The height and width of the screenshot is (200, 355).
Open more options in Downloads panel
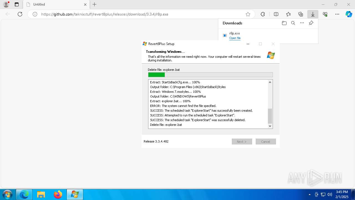pos(302,23)
